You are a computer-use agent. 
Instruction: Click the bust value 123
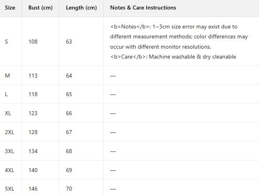pyautogui.click(x=33, y=113)
